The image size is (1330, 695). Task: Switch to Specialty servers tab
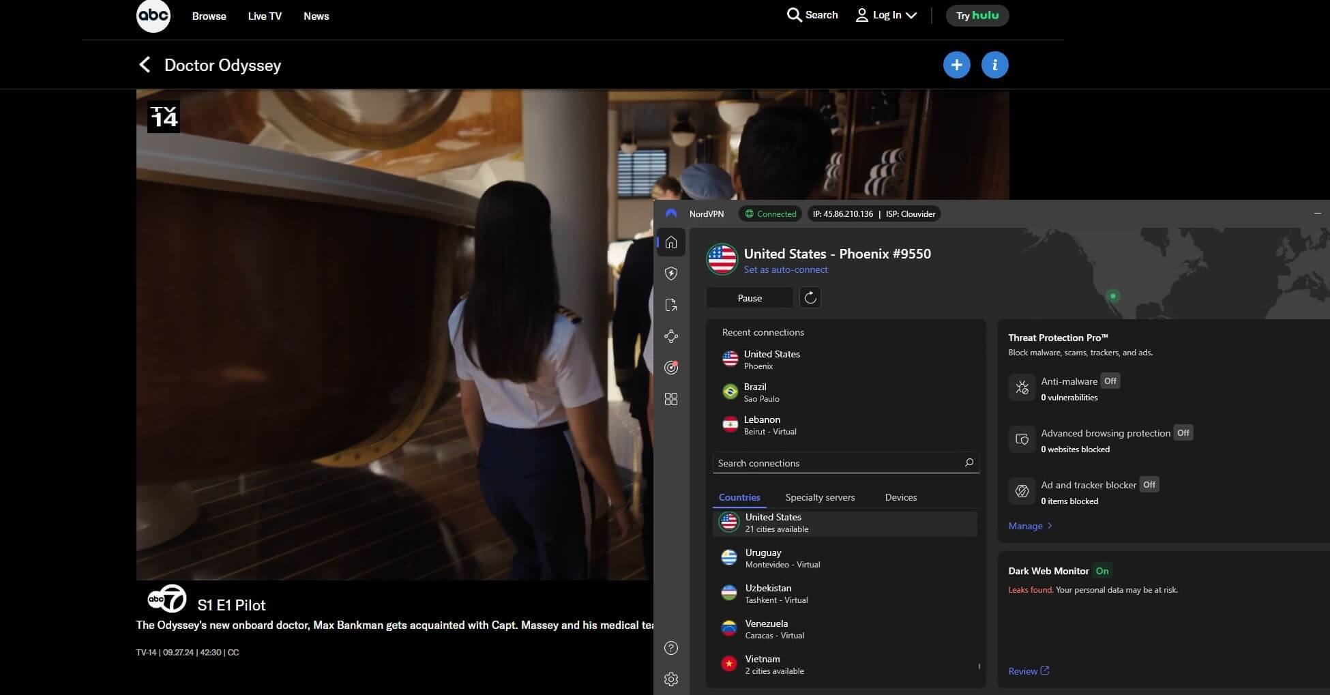click(820, 497)
